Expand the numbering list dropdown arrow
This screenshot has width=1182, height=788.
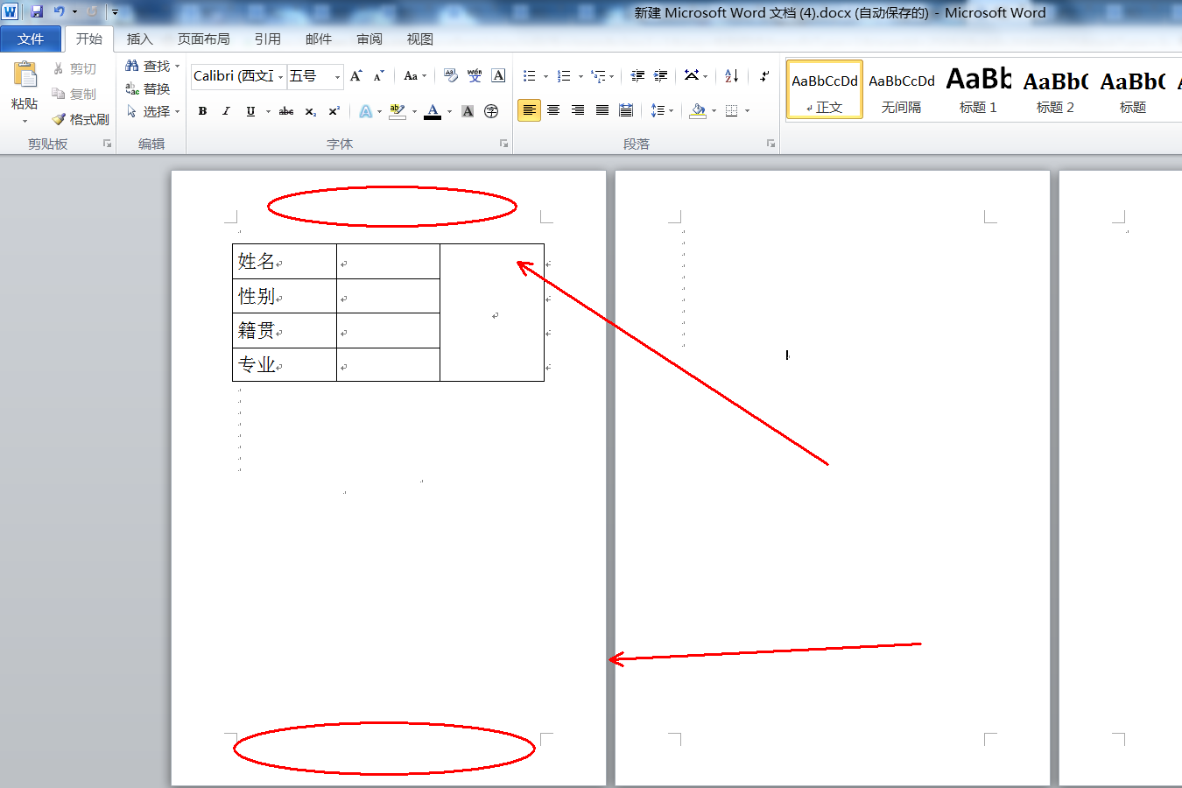coord(580,76)
